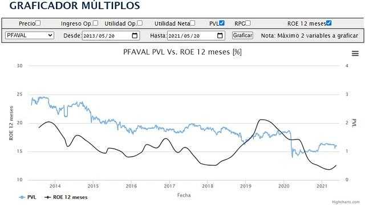365x205 pixels.
Task: Enable the Utilidad Neta checkbox
Action: 193,23
